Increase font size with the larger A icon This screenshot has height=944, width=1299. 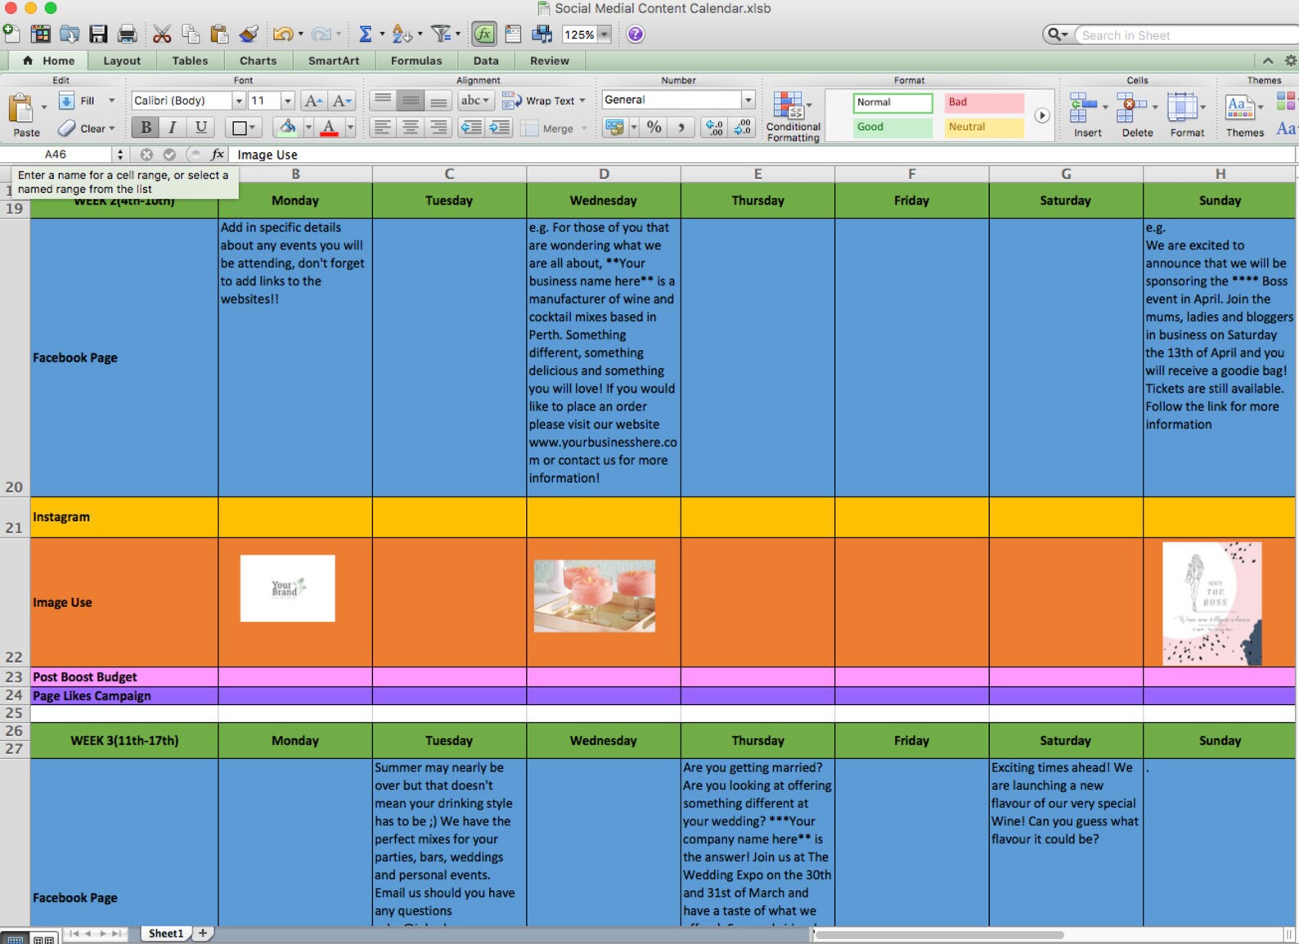312,101
